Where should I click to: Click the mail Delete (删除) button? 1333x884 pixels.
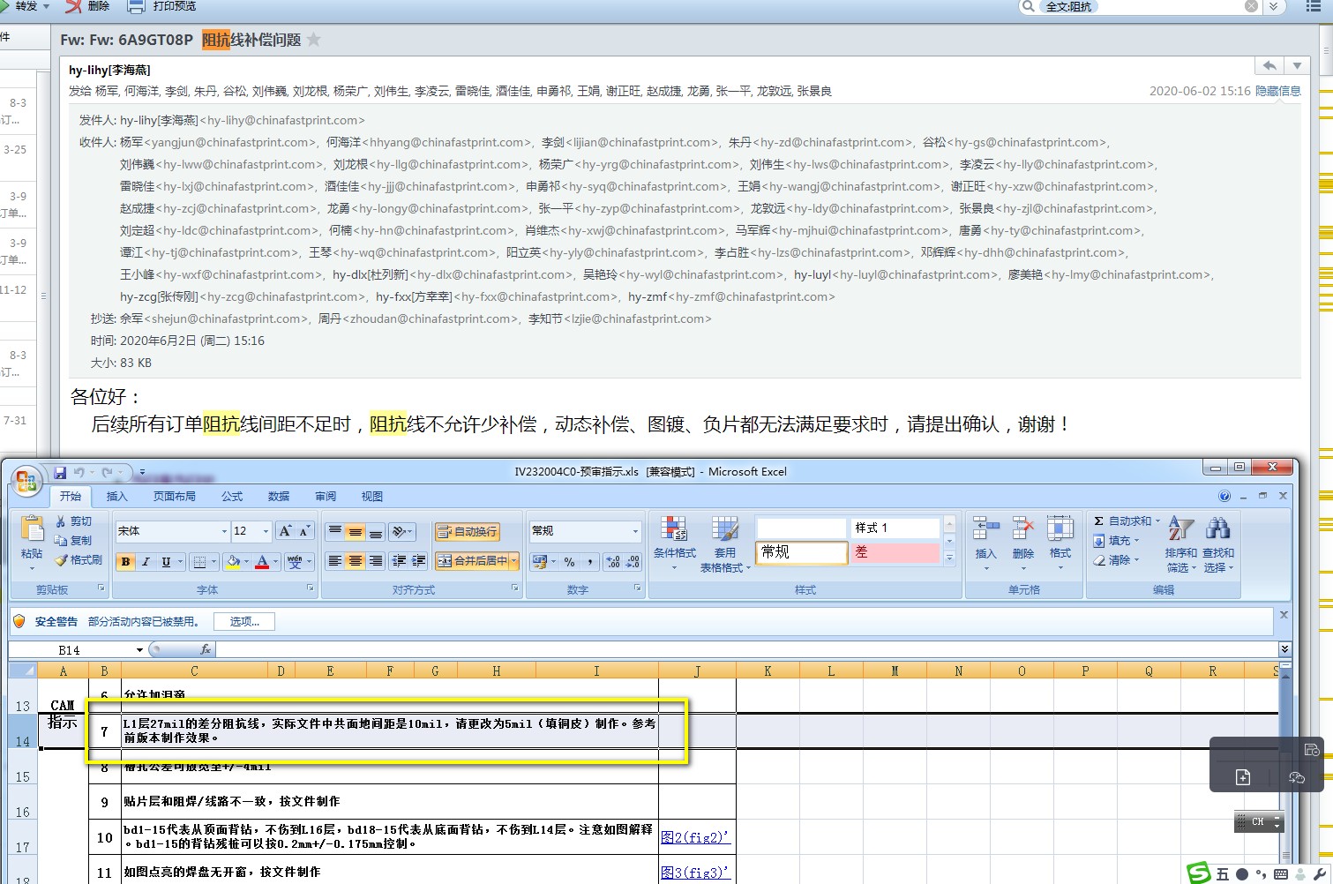(88, 6)
